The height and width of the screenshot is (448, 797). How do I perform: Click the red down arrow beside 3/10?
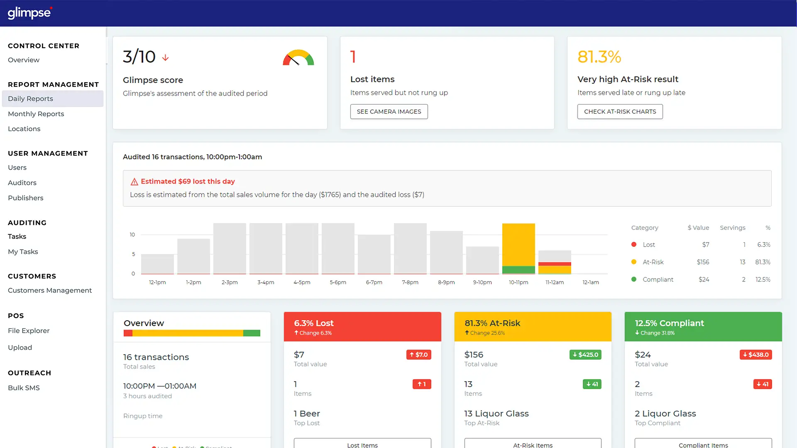coord(165,58)
